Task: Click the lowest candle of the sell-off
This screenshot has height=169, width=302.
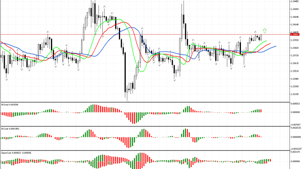Action: (126, 97)
